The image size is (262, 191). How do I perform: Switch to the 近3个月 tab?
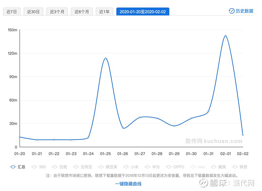[57, 12]
